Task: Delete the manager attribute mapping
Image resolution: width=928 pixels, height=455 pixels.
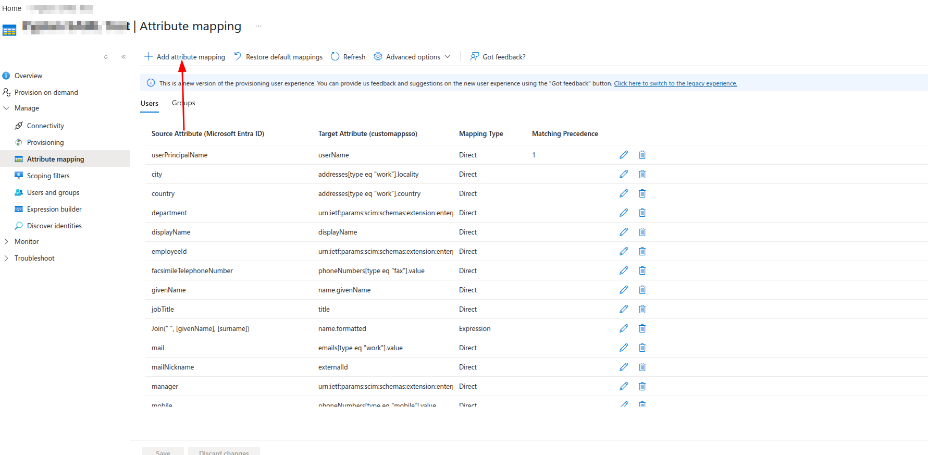Action: coord(642,386)
